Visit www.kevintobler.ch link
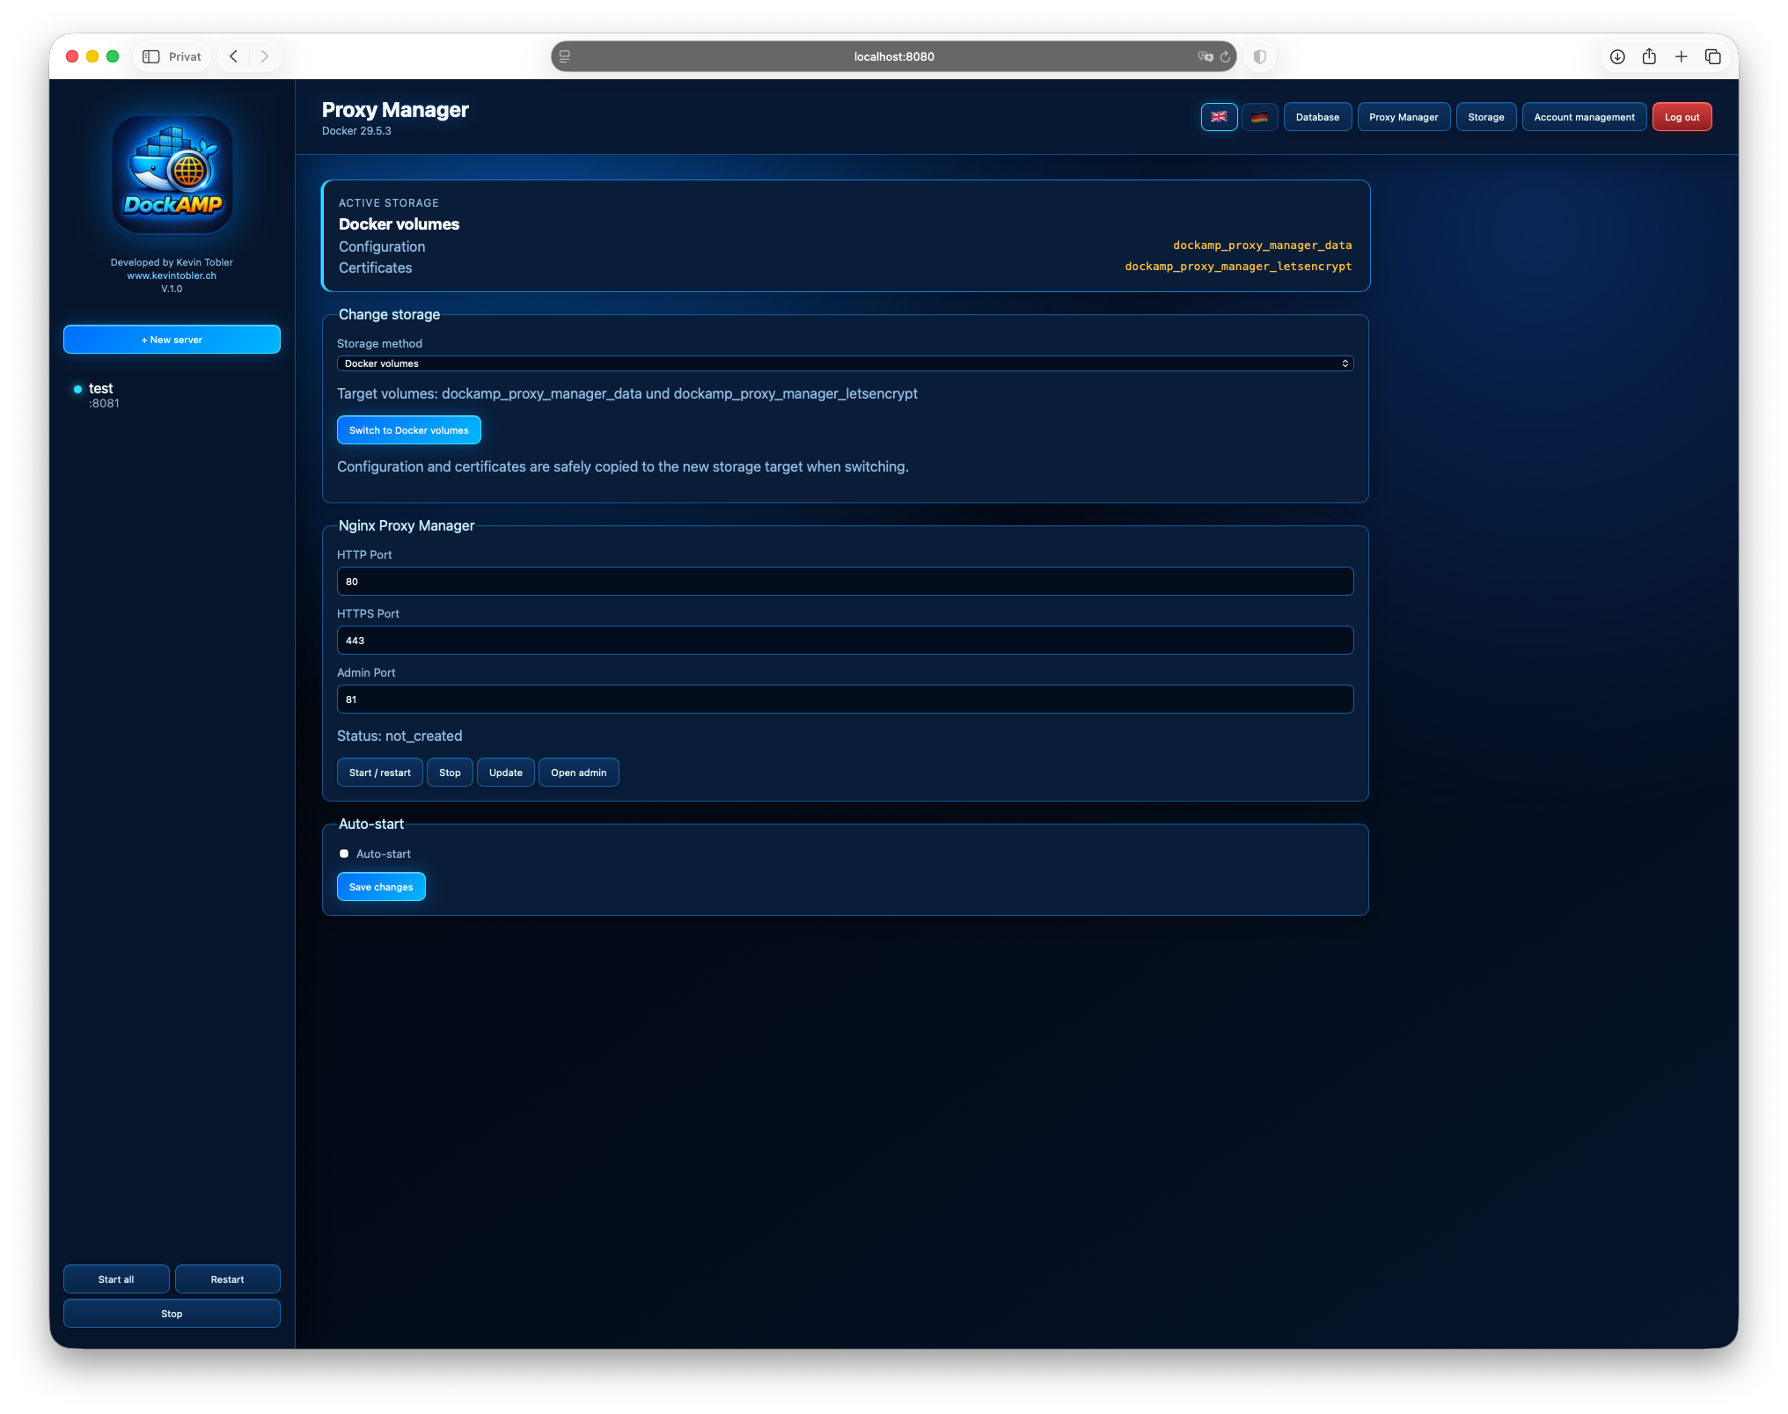This screenshot has height=1414, width=1788. point(172,275)
